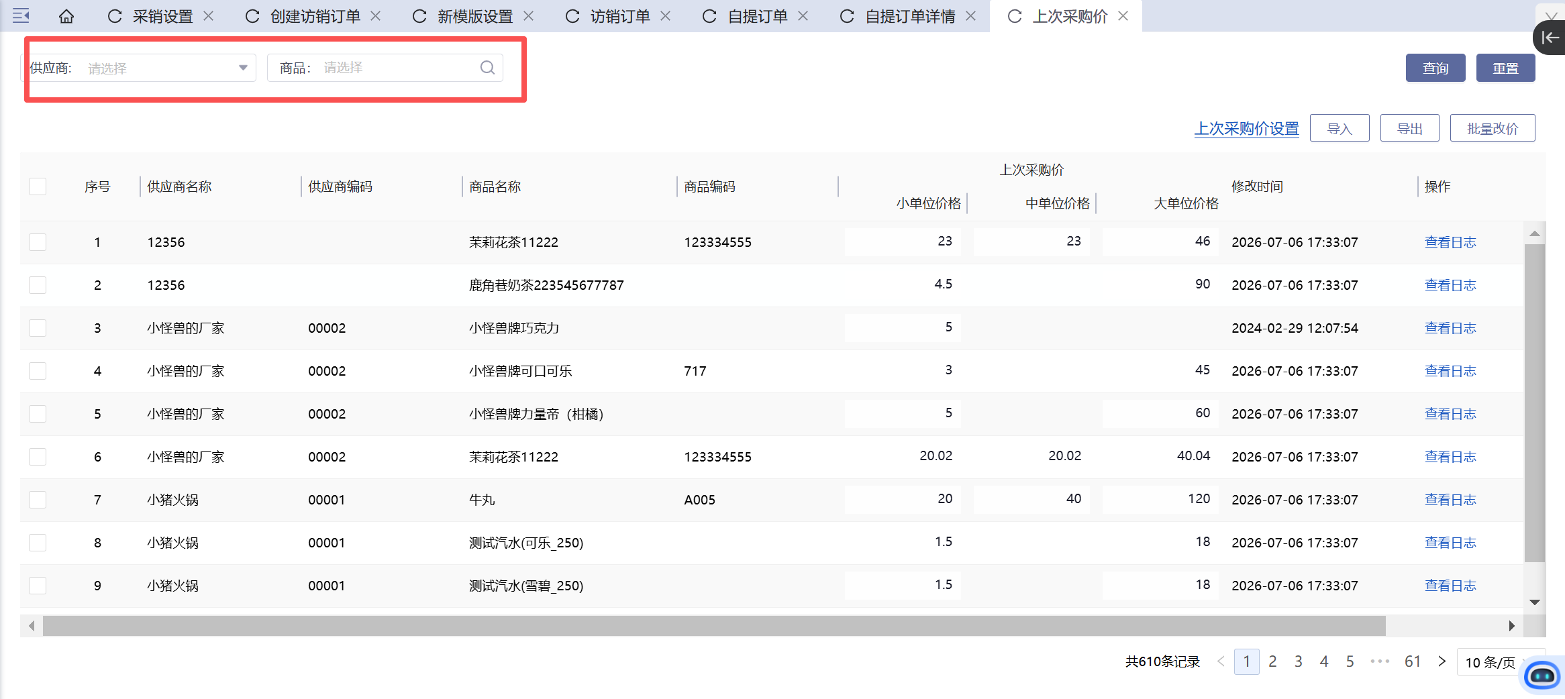This screenshot has width=1565, height=699.
Task: Check row 7 牛丸 checkbox
Action: 38,500
